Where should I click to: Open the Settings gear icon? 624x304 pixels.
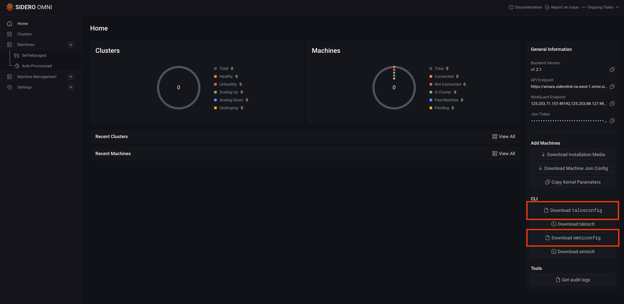[x=10, y=87]
